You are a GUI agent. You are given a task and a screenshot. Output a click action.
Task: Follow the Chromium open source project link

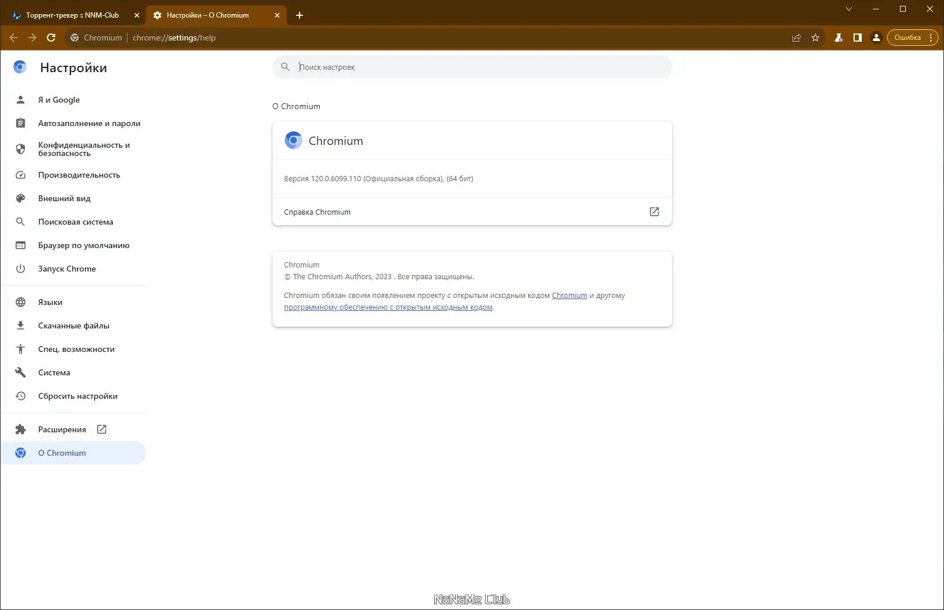point(569,296)
